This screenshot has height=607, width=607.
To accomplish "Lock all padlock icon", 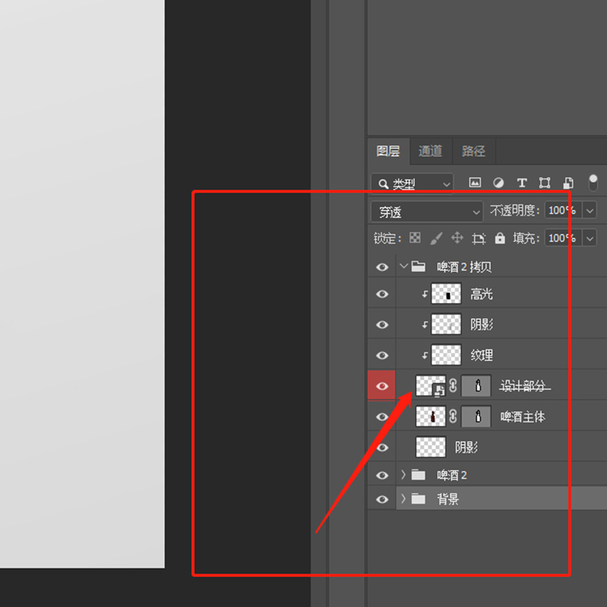I will coord(500,237).
